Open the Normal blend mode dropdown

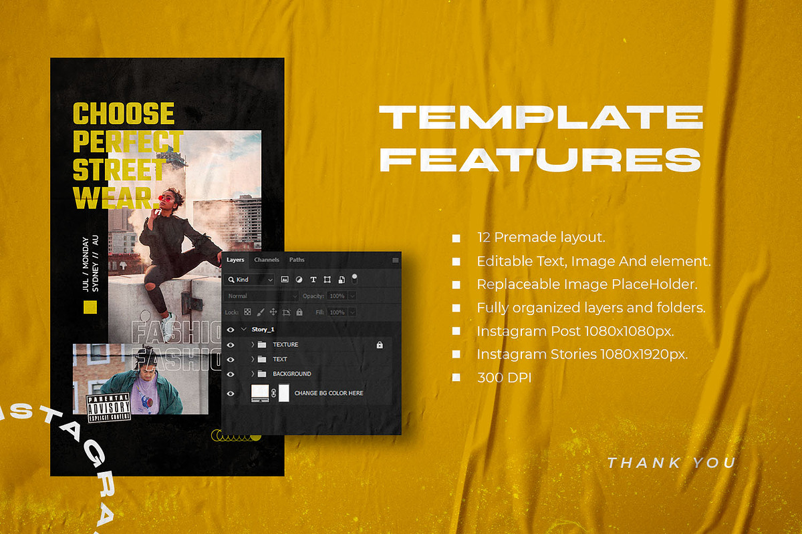pyautogui.click(x=261, y=296)
